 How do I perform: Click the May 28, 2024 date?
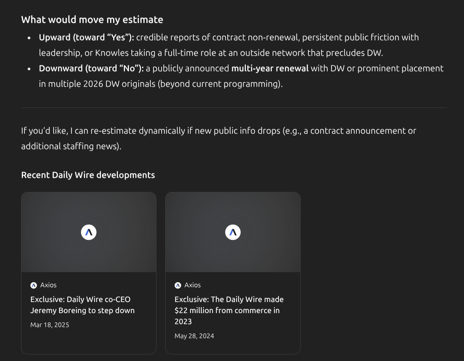tap(194, 336)
